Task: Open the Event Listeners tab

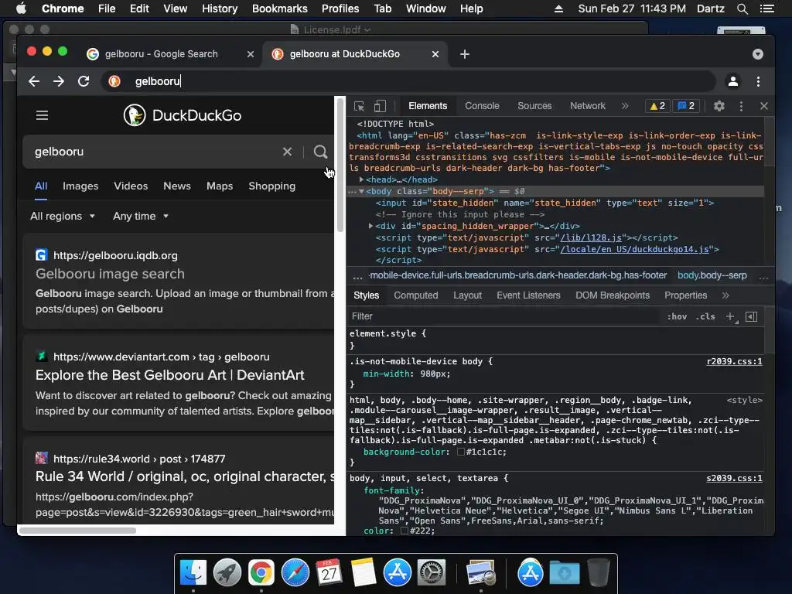Action: [528, 295]
